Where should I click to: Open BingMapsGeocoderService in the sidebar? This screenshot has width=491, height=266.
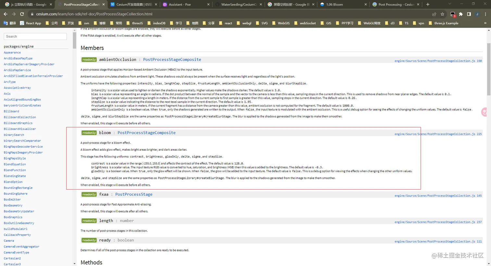tap(23, 146)
